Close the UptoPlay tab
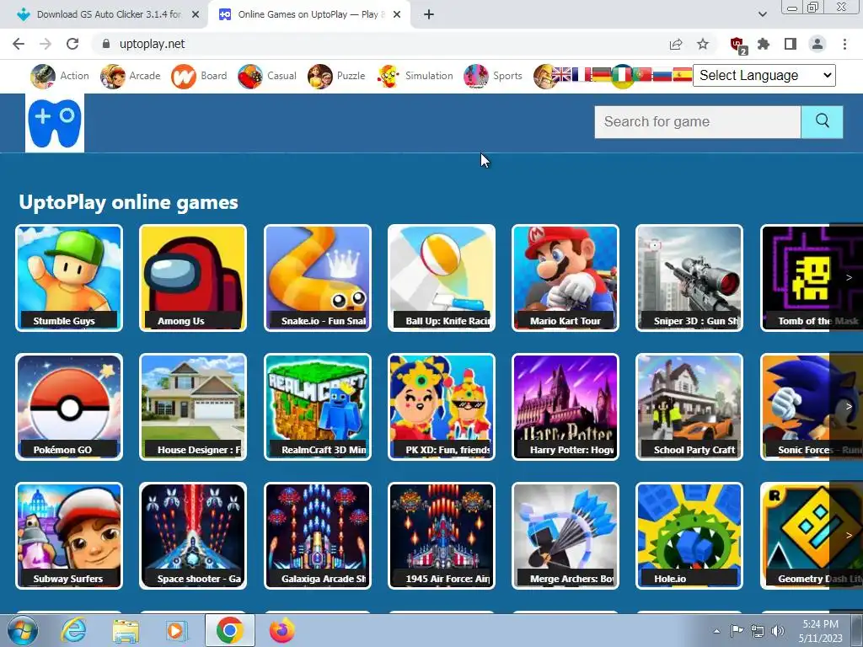 [397, 15]
